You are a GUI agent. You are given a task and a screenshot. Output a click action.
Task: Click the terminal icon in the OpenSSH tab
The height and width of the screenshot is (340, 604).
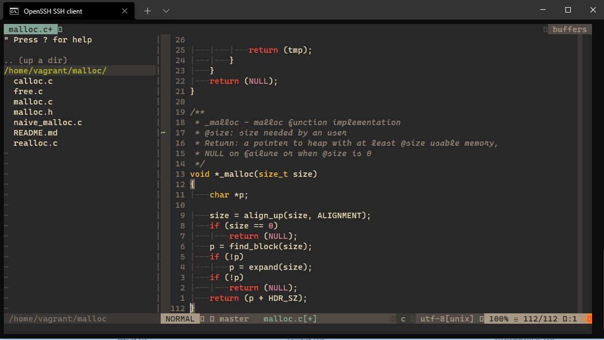[14, 11]
